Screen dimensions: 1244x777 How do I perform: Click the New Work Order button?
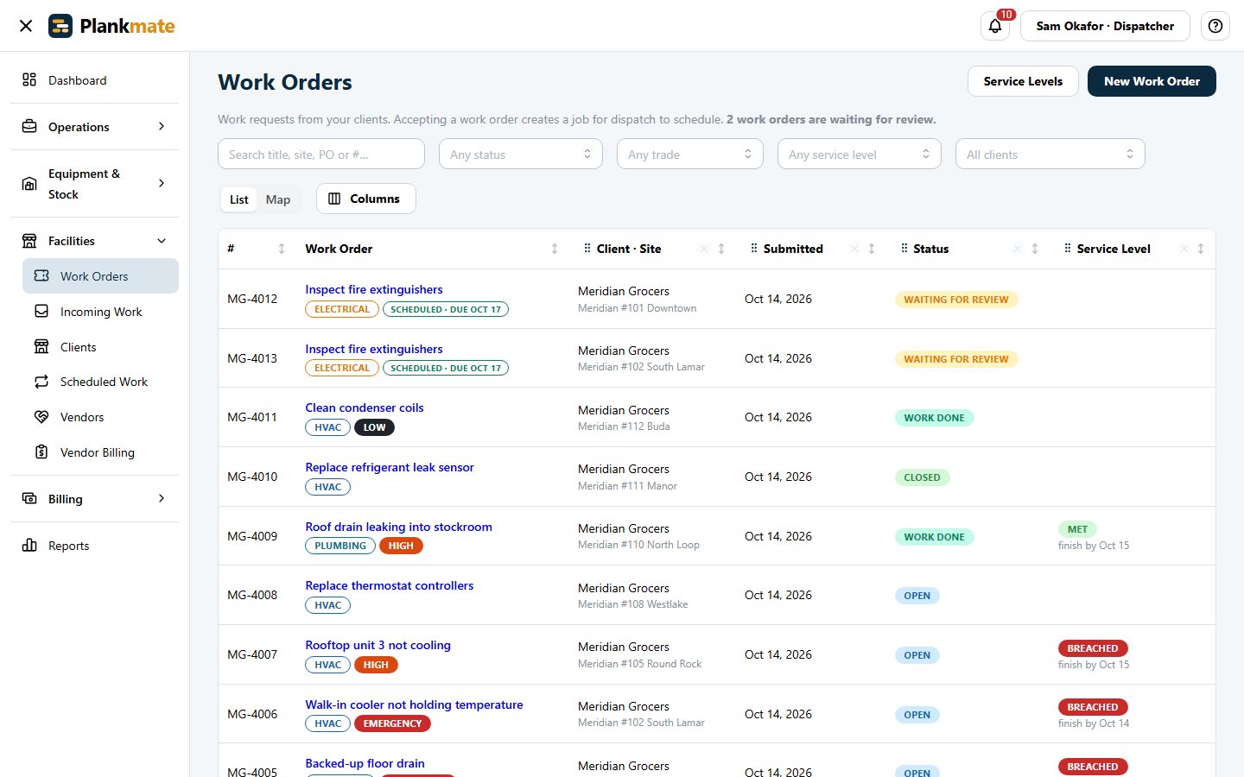point(1152,81)
